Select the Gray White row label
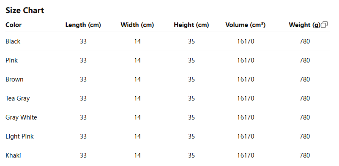Screen dimensions: 339x166 (22, 117)
